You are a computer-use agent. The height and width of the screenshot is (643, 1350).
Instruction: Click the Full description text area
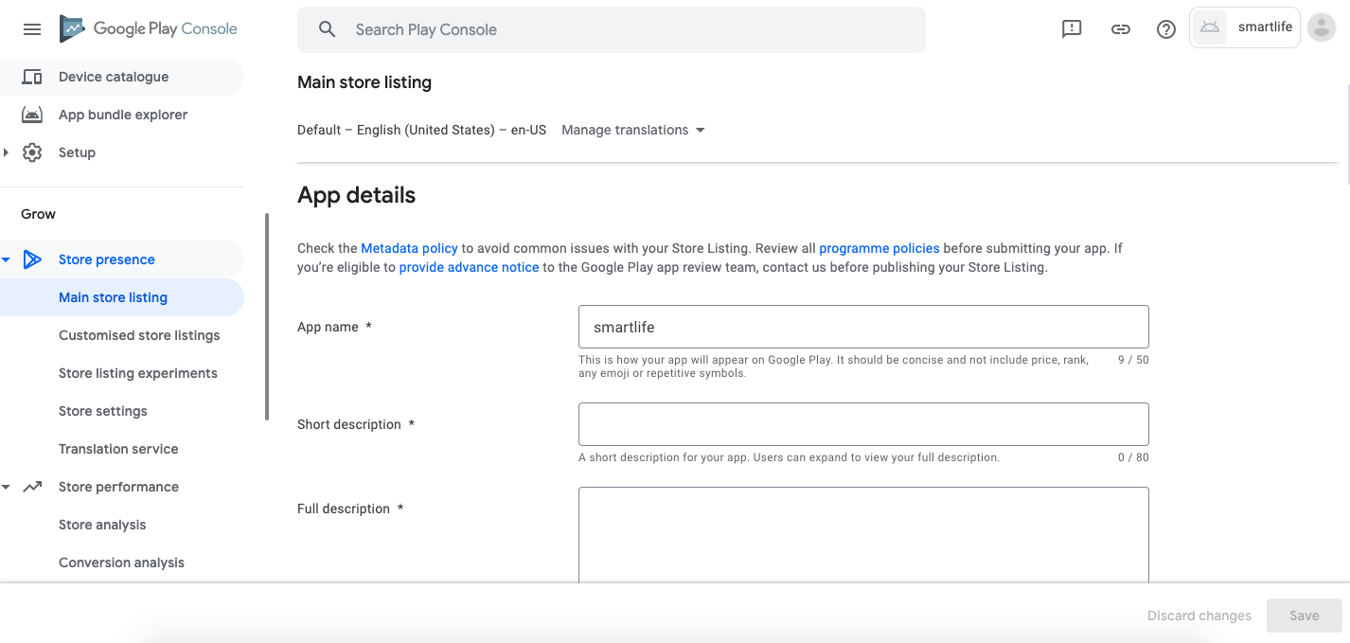click(x=863, y=534)
